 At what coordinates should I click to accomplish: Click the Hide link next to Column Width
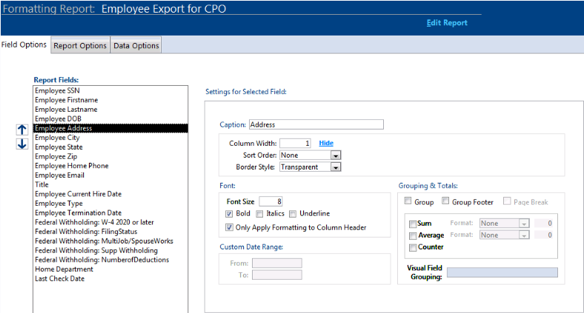click(326, 143)
